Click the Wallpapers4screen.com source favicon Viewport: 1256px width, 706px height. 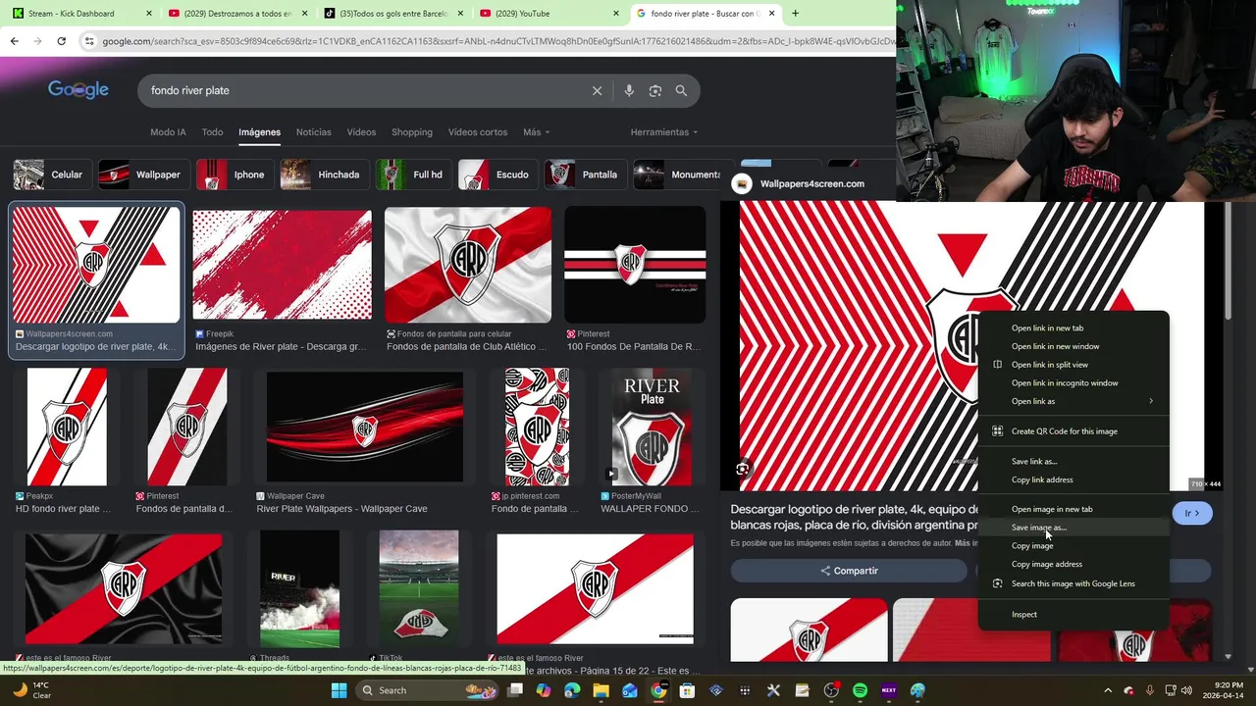tap(743, 183)
